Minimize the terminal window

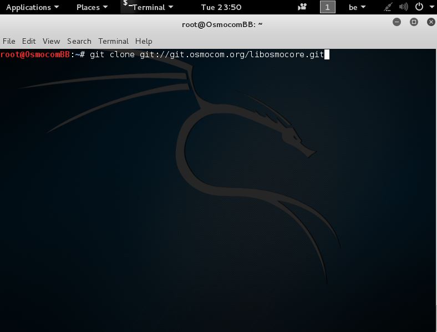click(397, 22)
